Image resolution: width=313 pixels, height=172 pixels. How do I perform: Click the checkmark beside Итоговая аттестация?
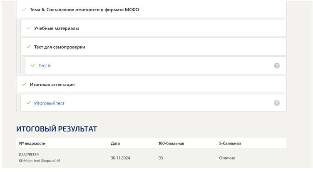pyautogui.click(x=24, y=84)
